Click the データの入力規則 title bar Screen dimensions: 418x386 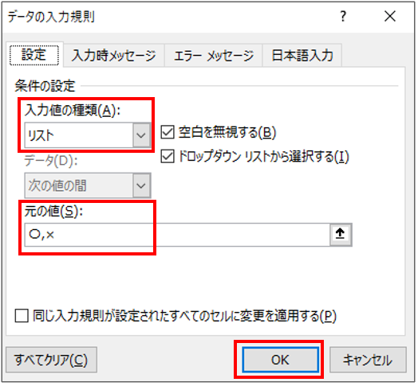point(171,17)
